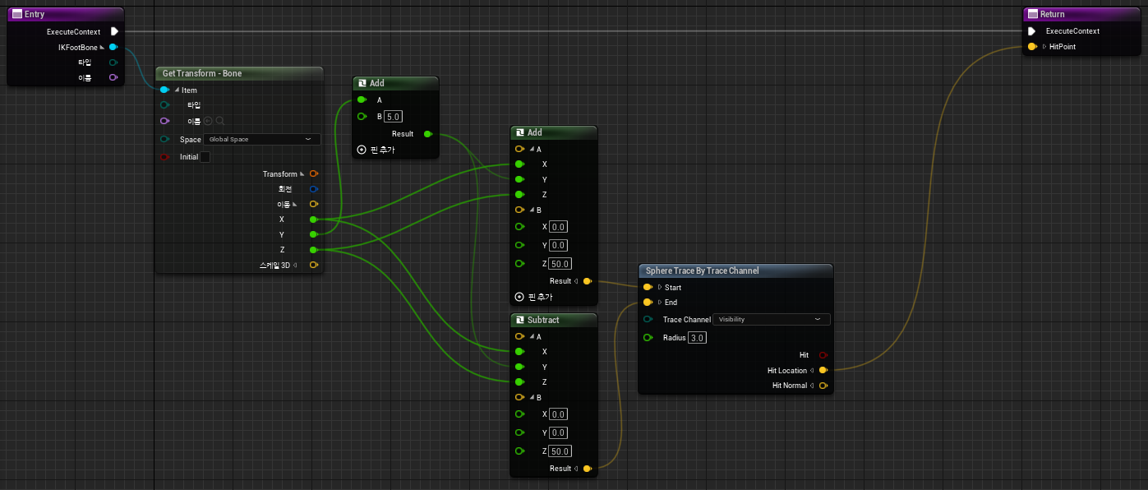Click the Subtract node Result output pin
This screenshot has height=490, width=1148.
587,469
